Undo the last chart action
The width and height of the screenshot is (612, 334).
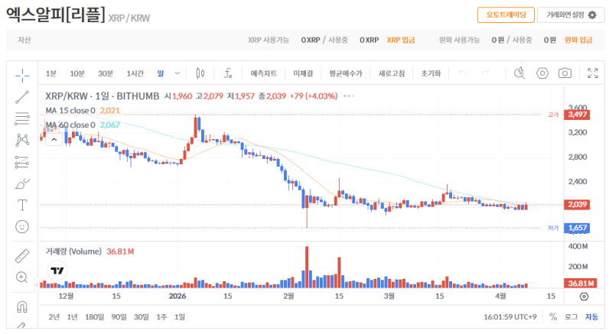coord(463,73)
